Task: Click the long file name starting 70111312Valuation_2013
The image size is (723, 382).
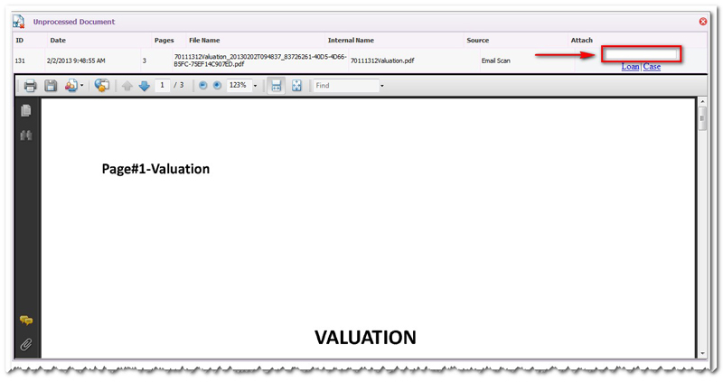Action: click(x=260, y=61)
